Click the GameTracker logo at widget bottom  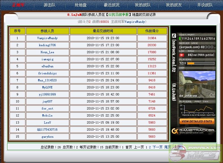[193, 131]
